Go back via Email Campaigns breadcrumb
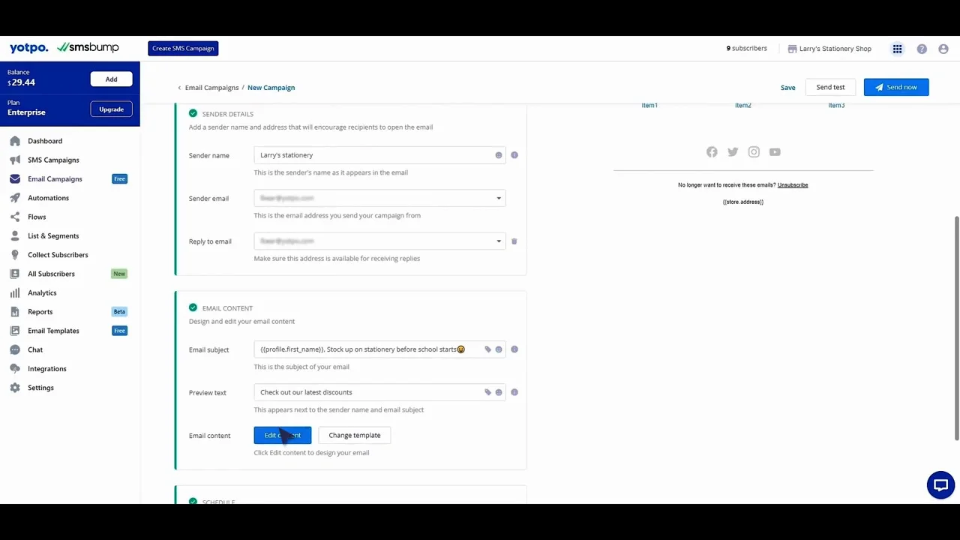Image resolution: width=960 pixels, height=540 pixels. [211, 88]
